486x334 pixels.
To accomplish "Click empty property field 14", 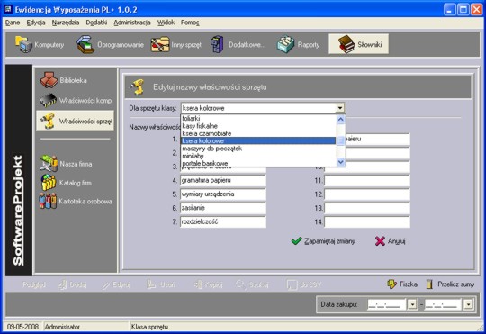I will (x=367, y=222).
